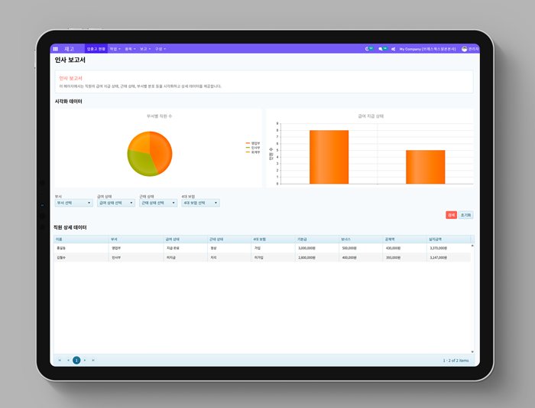The width and height of the screenshot is (535, 408).
Task: Open the apps grid menu icon
Action: click(x=56, y=49)
